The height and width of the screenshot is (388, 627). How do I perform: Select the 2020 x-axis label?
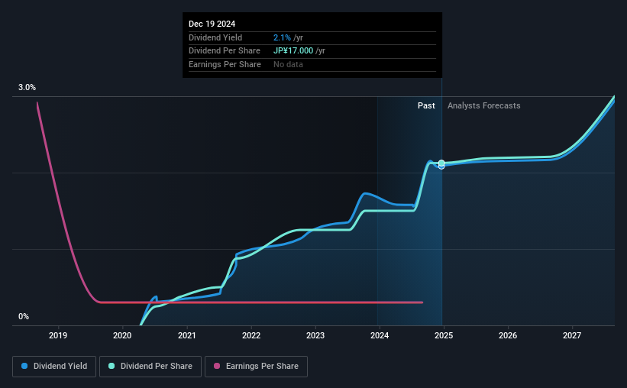coord(122,335)
